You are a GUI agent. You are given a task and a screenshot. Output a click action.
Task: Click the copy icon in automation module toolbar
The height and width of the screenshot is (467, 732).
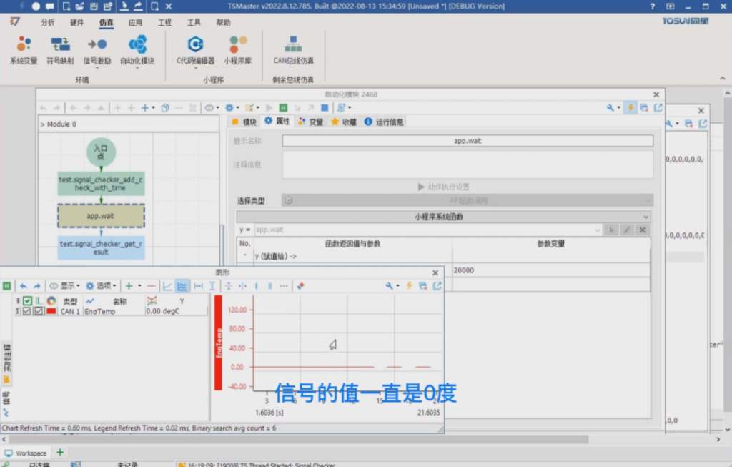click(165, 108)
